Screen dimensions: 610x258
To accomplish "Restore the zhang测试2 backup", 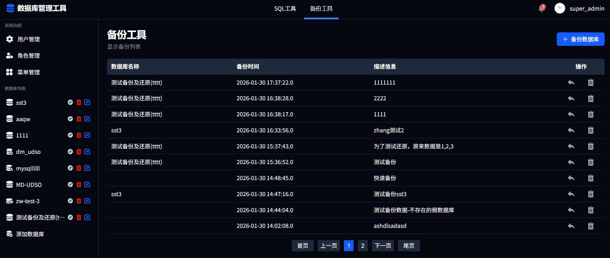I will click(571, 130).
